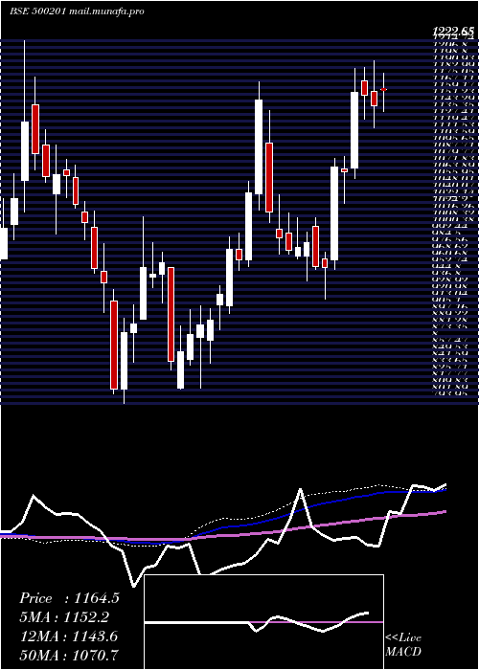Click the '<<Live MACD' label
The height and width of the screenshot is (670, 479).
click(403, 645)
